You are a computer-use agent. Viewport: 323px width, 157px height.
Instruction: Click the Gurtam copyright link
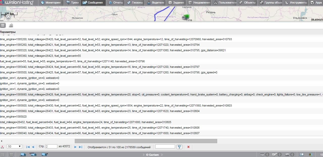152,155
